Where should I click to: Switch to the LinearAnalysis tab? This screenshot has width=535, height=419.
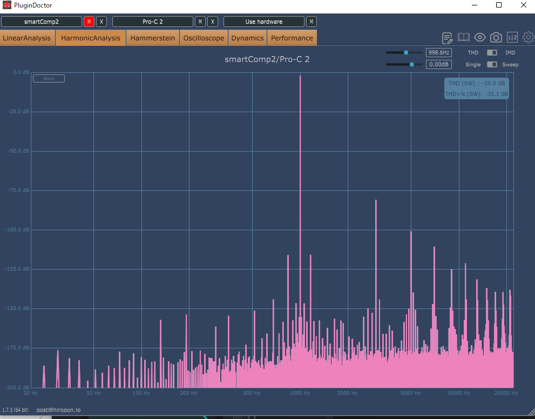pos(28,38)
